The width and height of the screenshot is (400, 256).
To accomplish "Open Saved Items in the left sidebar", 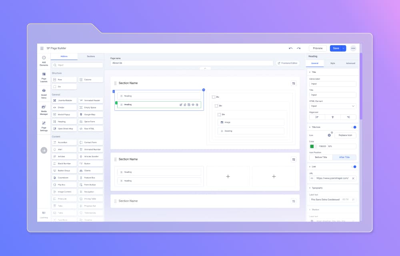I will coord(44,94).
